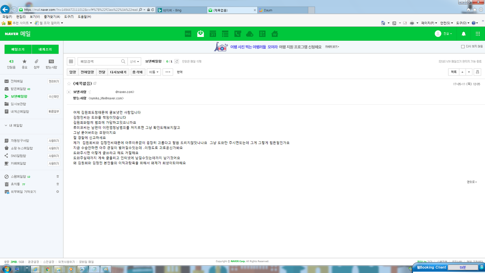Viewport: 485px width, 273px height.
Task: Switch to the Daum browser tab
Action: tap(283, 10)
